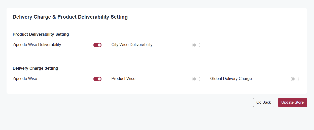This screenshot has width=314, height=130.
Task: Click the City Wise Deliverability label text
Action: (x=132, y=45)
